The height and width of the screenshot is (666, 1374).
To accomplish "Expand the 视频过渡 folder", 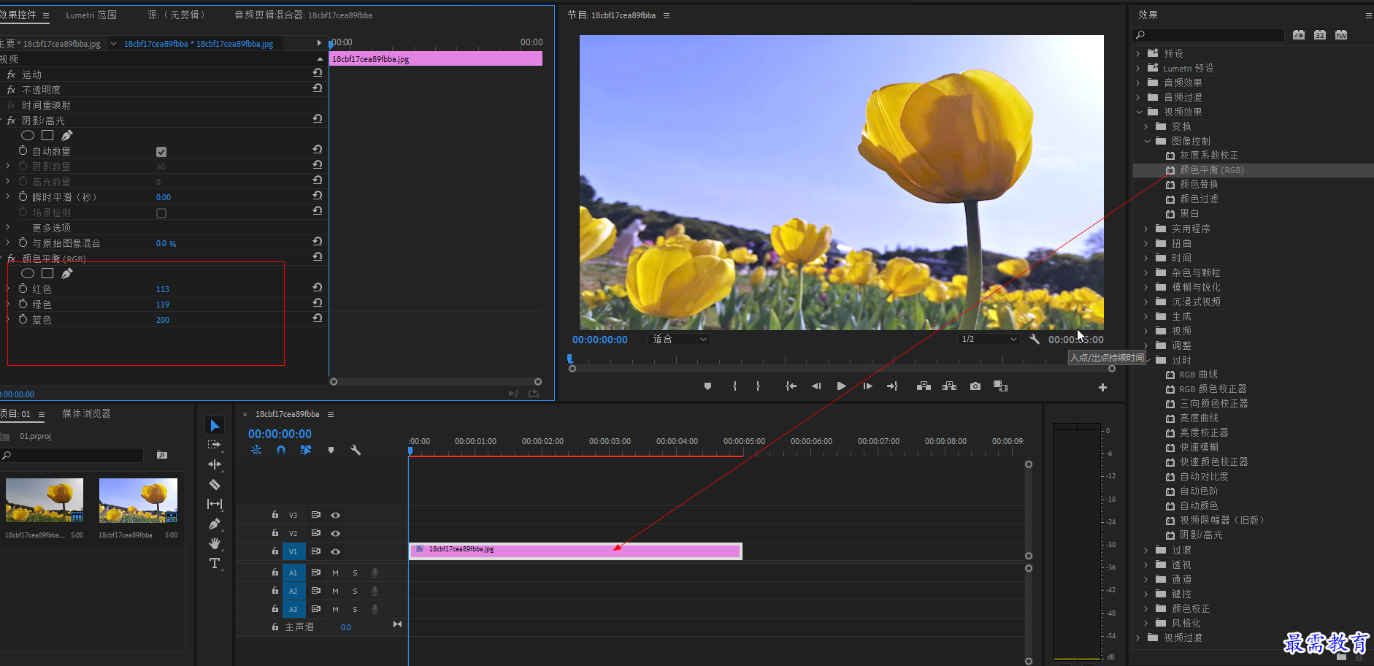I will pos(1138,638).
